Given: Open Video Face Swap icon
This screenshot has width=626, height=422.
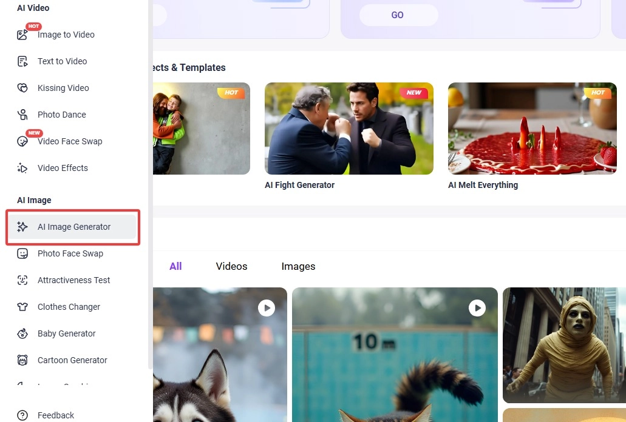Looking at the screenshot, I should [x=22, y=141].
